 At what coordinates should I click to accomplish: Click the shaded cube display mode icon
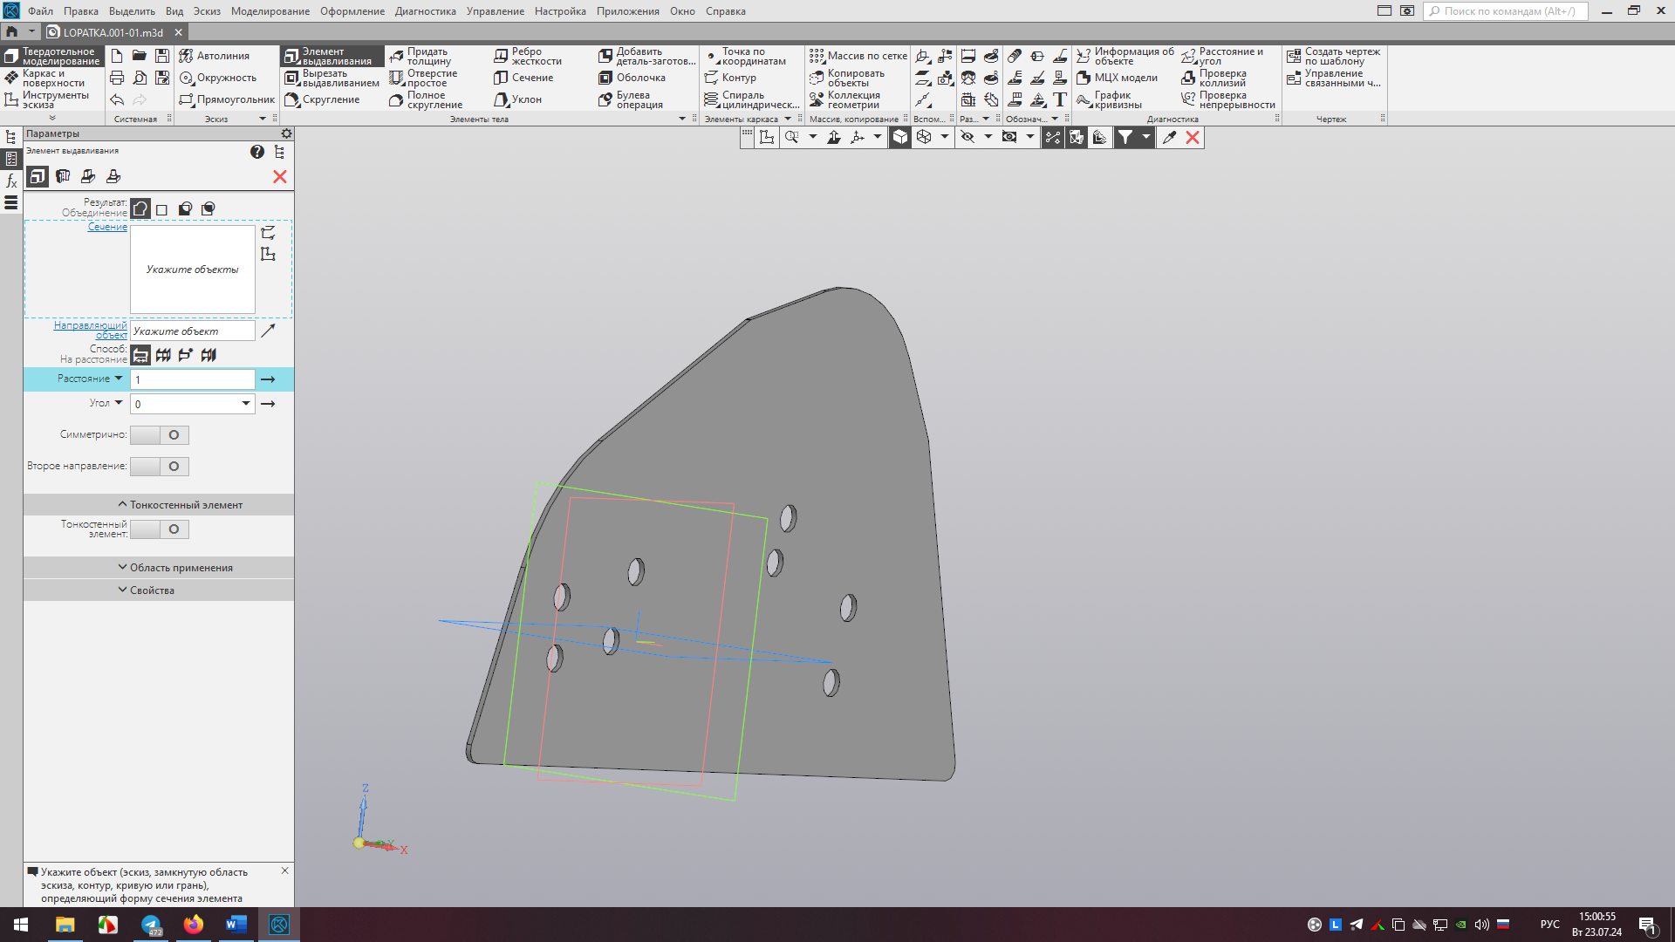pos(900,137)
